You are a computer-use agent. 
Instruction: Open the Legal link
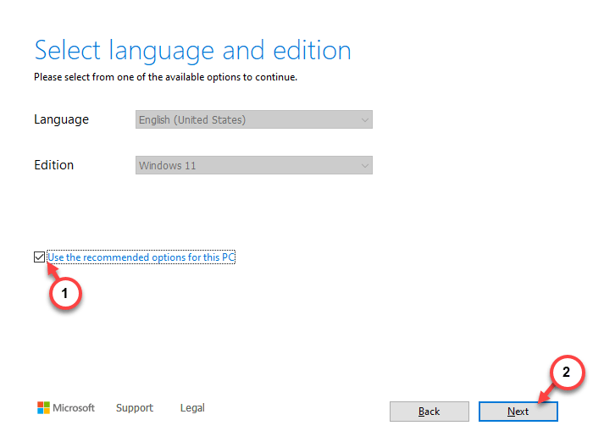[x=192, y=407]
